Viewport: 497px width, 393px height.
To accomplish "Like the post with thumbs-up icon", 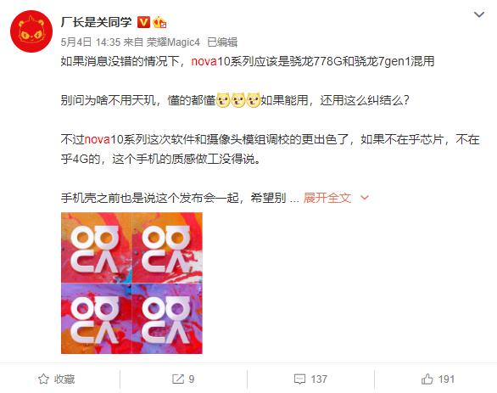I will (x=427, y=379).
